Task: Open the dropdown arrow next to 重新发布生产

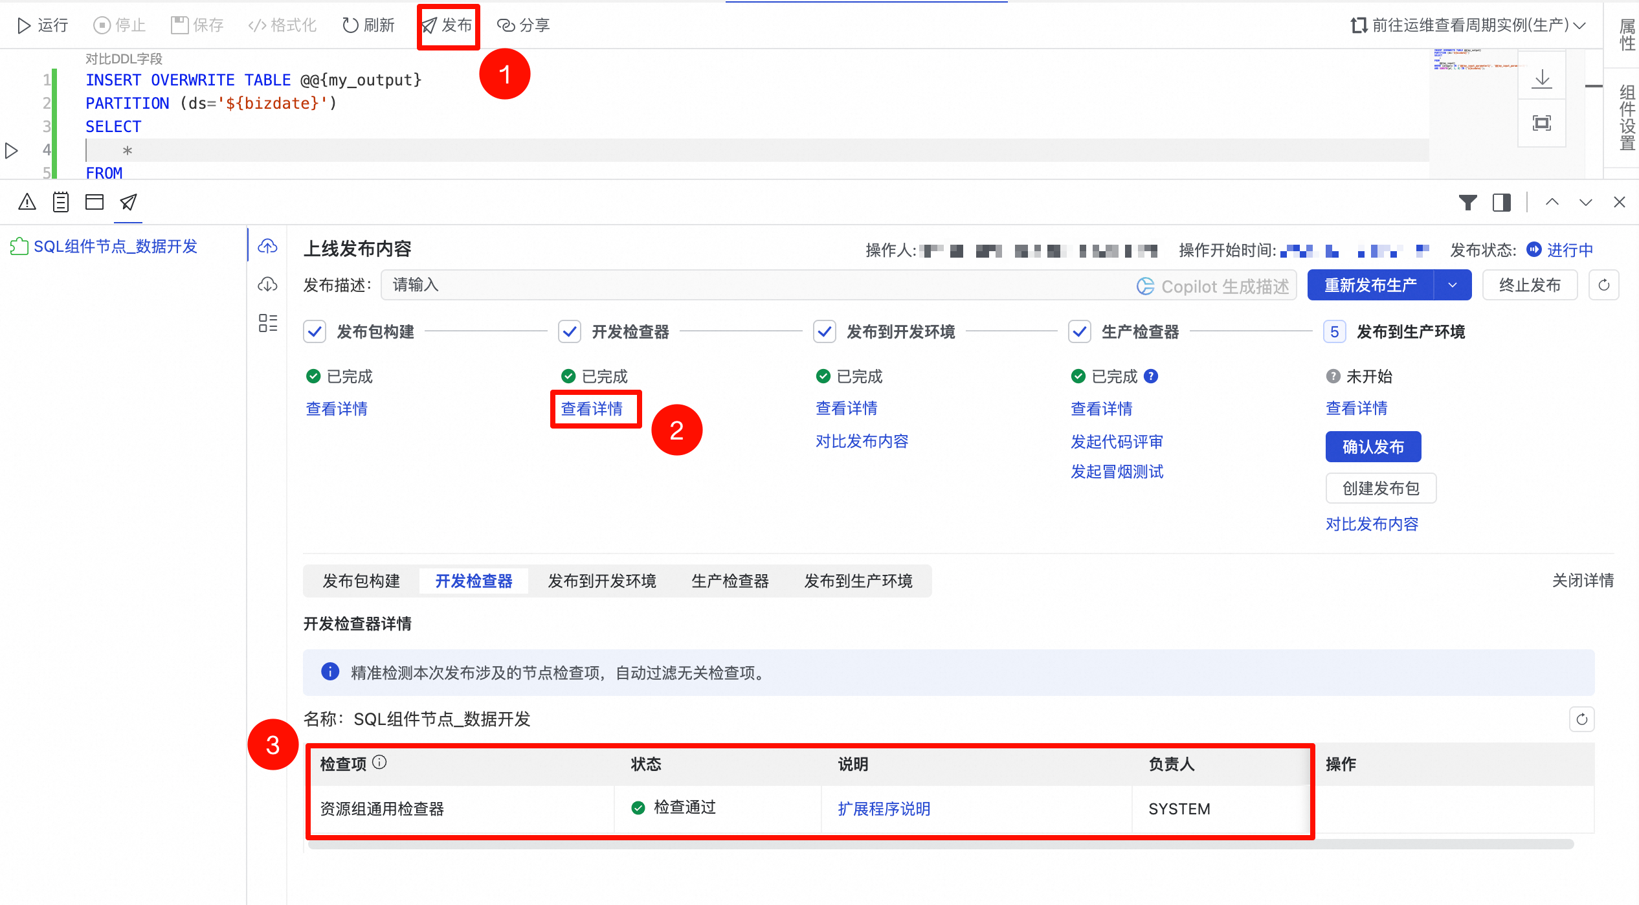Action: 1452,285
